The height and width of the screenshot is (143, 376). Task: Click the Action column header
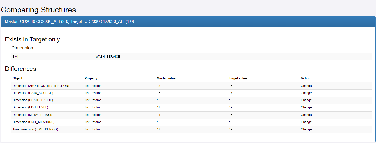click(x=306, y=78)
